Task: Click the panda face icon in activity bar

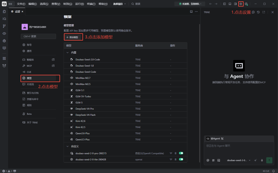Action: click(x=4, y=66)
